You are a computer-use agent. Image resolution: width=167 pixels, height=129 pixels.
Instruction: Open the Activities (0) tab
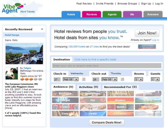(x=89, y=87)
